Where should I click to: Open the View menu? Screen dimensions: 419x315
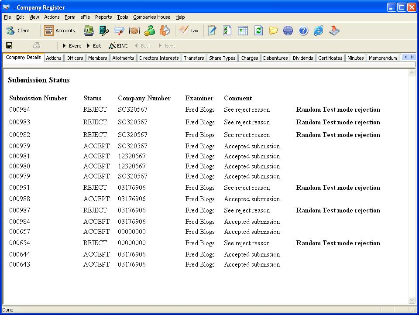34,17
